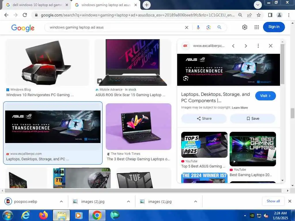Show hidden system tray icons

click(245, 216)
